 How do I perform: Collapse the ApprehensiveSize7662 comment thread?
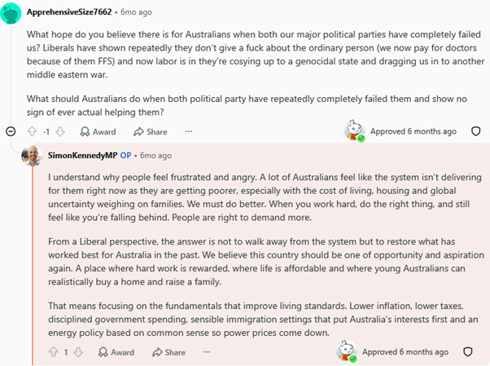coord(11,131)
